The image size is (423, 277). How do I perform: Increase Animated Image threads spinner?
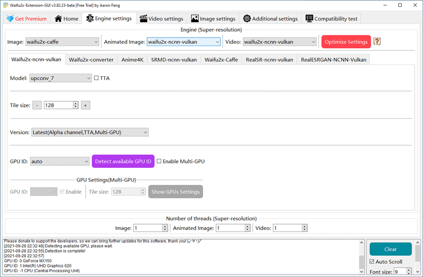pyautogui.click(x=247, y=226)
